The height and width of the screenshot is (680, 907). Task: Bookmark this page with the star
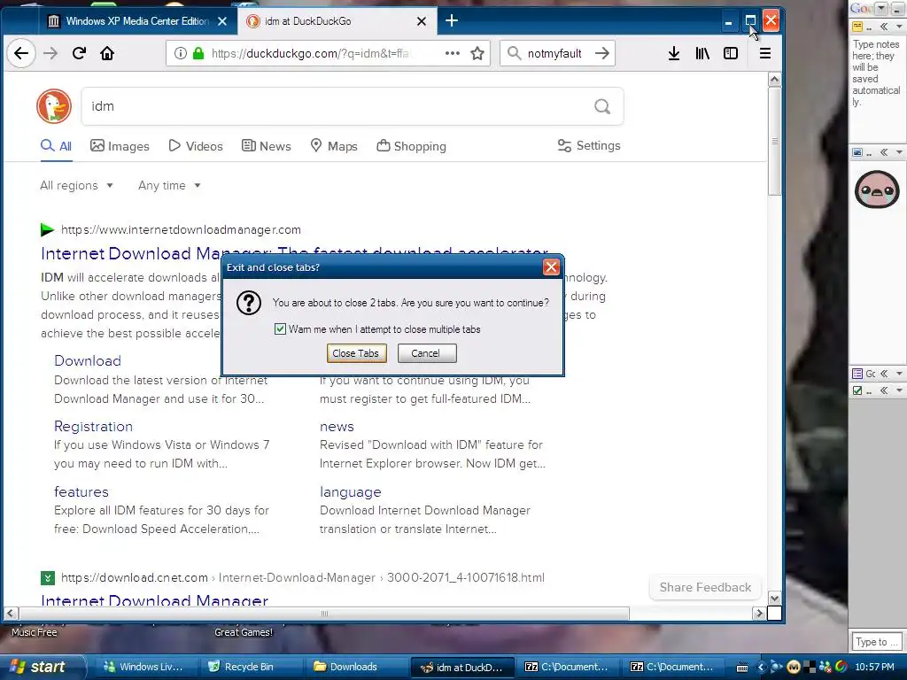pyautogui.click(x=477, y=54)
